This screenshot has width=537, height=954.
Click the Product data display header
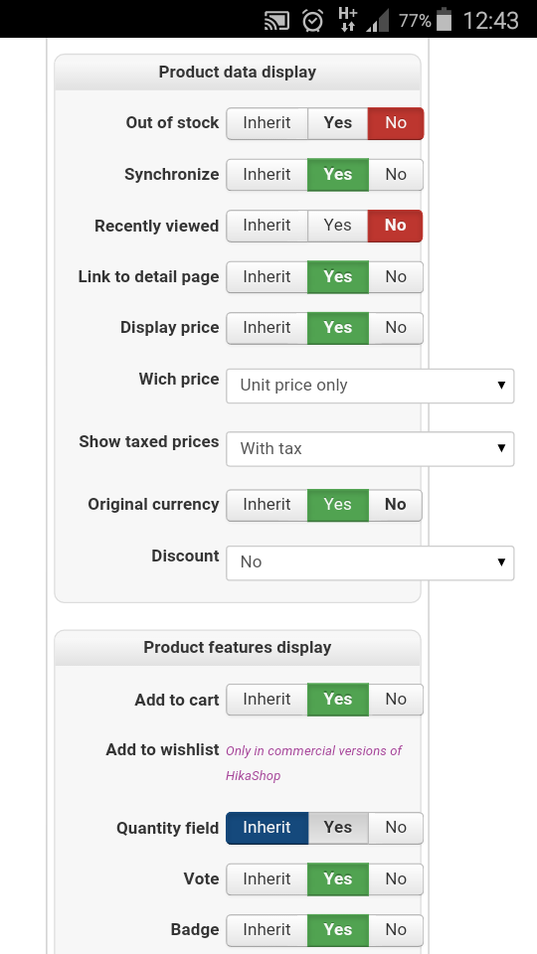(238, 73)
